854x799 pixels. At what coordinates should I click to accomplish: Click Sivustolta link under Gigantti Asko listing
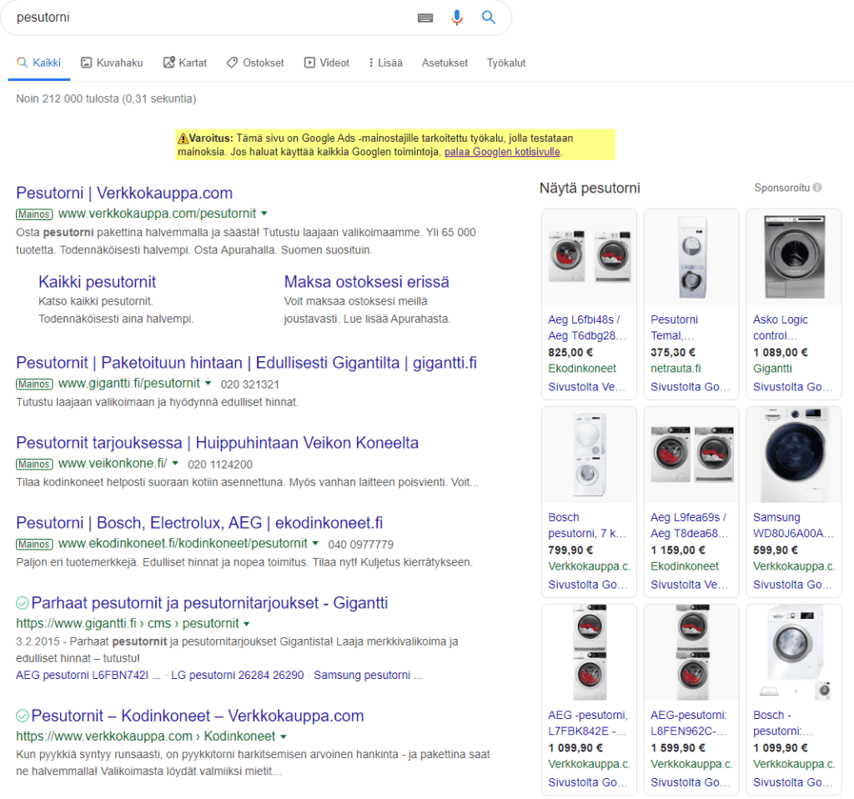(792, 387)
